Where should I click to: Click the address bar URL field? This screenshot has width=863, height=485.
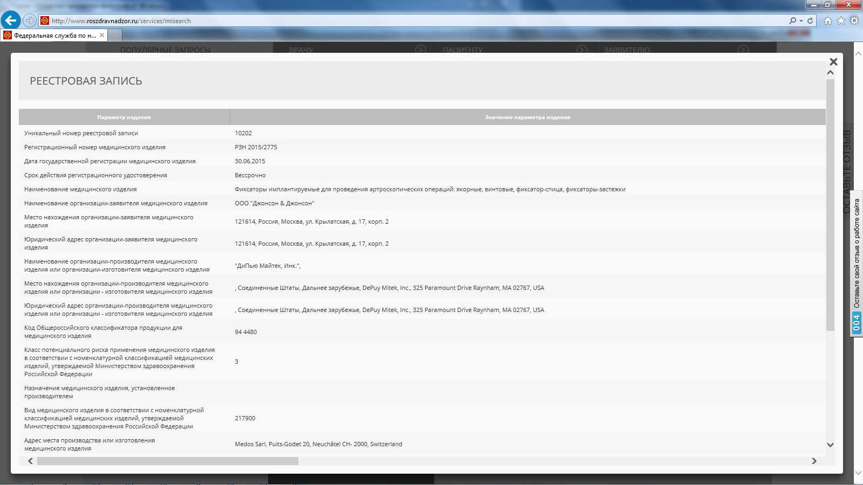(410, 20)
